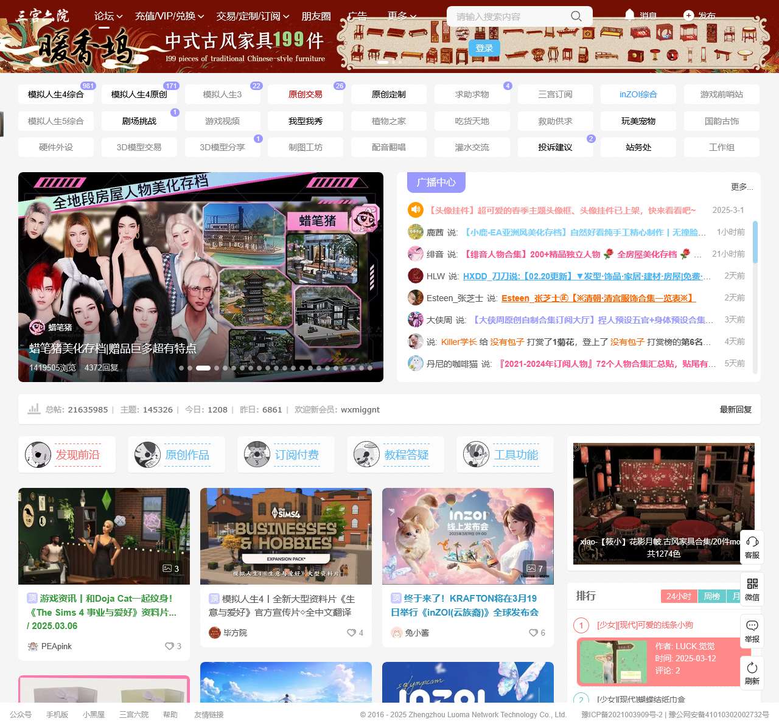Click the magnifier icon to search
The width and height of the screenshot is (779, 727).
575,16
